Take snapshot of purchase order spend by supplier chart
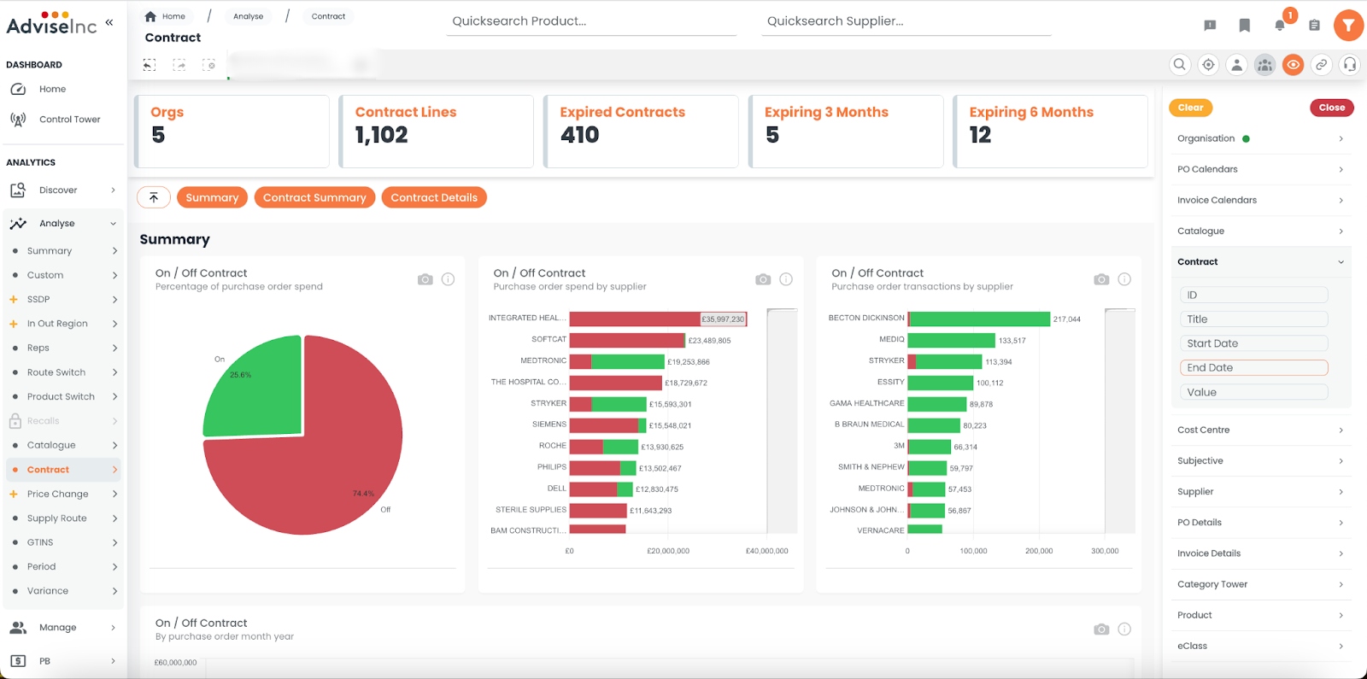The width and height of the screenshot is (1367, 679). 763,279
